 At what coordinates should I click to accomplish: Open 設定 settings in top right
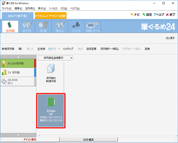(147, 15)
